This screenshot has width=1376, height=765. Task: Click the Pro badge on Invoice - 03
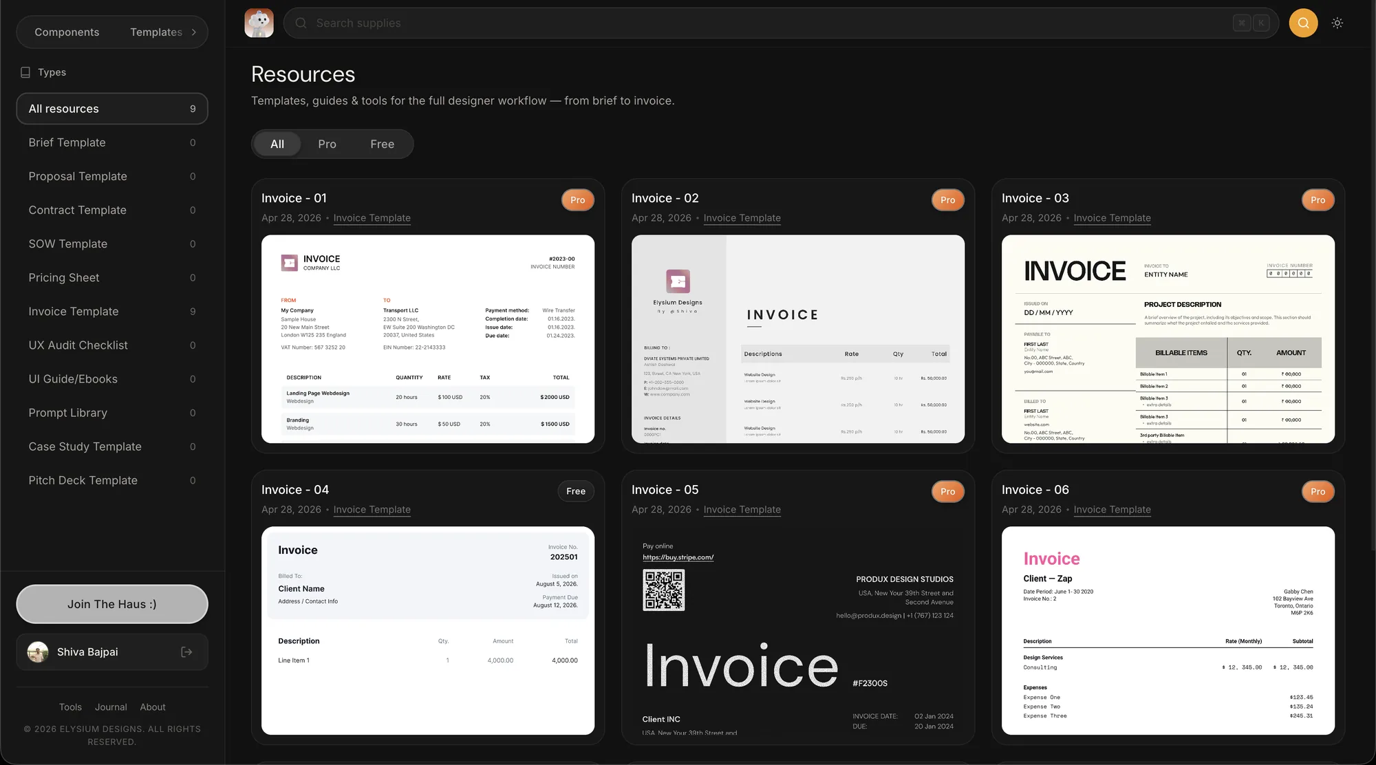(1318, 200)
